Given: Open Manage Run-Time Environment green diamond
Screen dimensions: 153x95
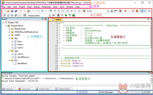Looking at the screenshot, I should 66,15.
